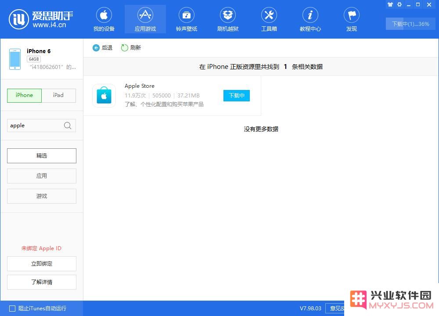Minimize the window
Viewport: 439px width, 316px height.
tap(409, 4)
